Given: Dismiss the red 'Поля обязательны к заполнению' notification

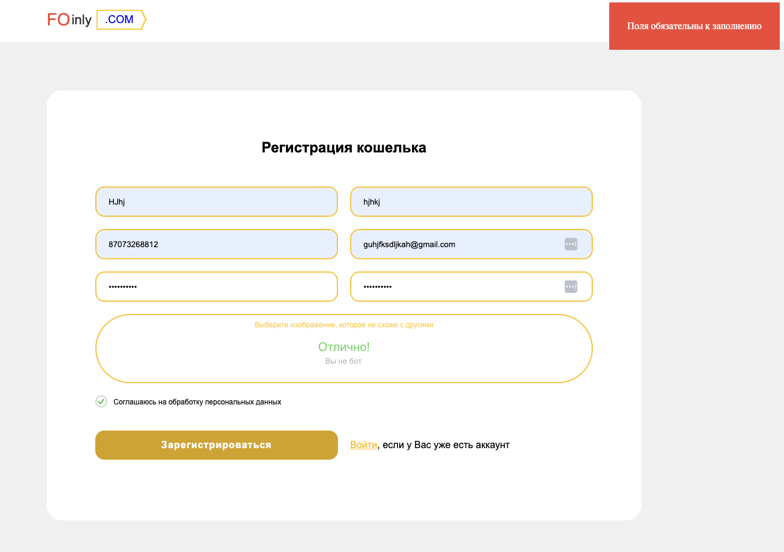Looking at the screenshot, I should pyautogui.click(x=694, y=26).
